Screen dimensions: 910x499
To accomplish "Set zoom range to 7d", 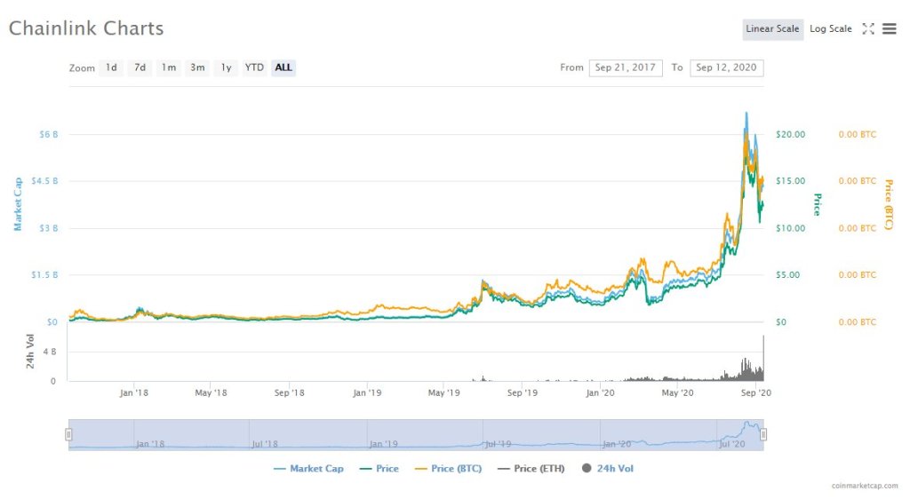I will pos(140,67).
